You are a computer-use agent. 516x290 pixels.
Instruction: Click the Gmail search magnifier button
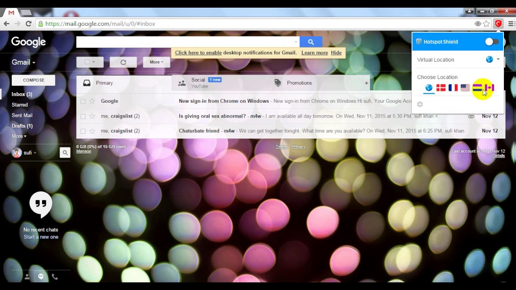[x=311, y=42]
